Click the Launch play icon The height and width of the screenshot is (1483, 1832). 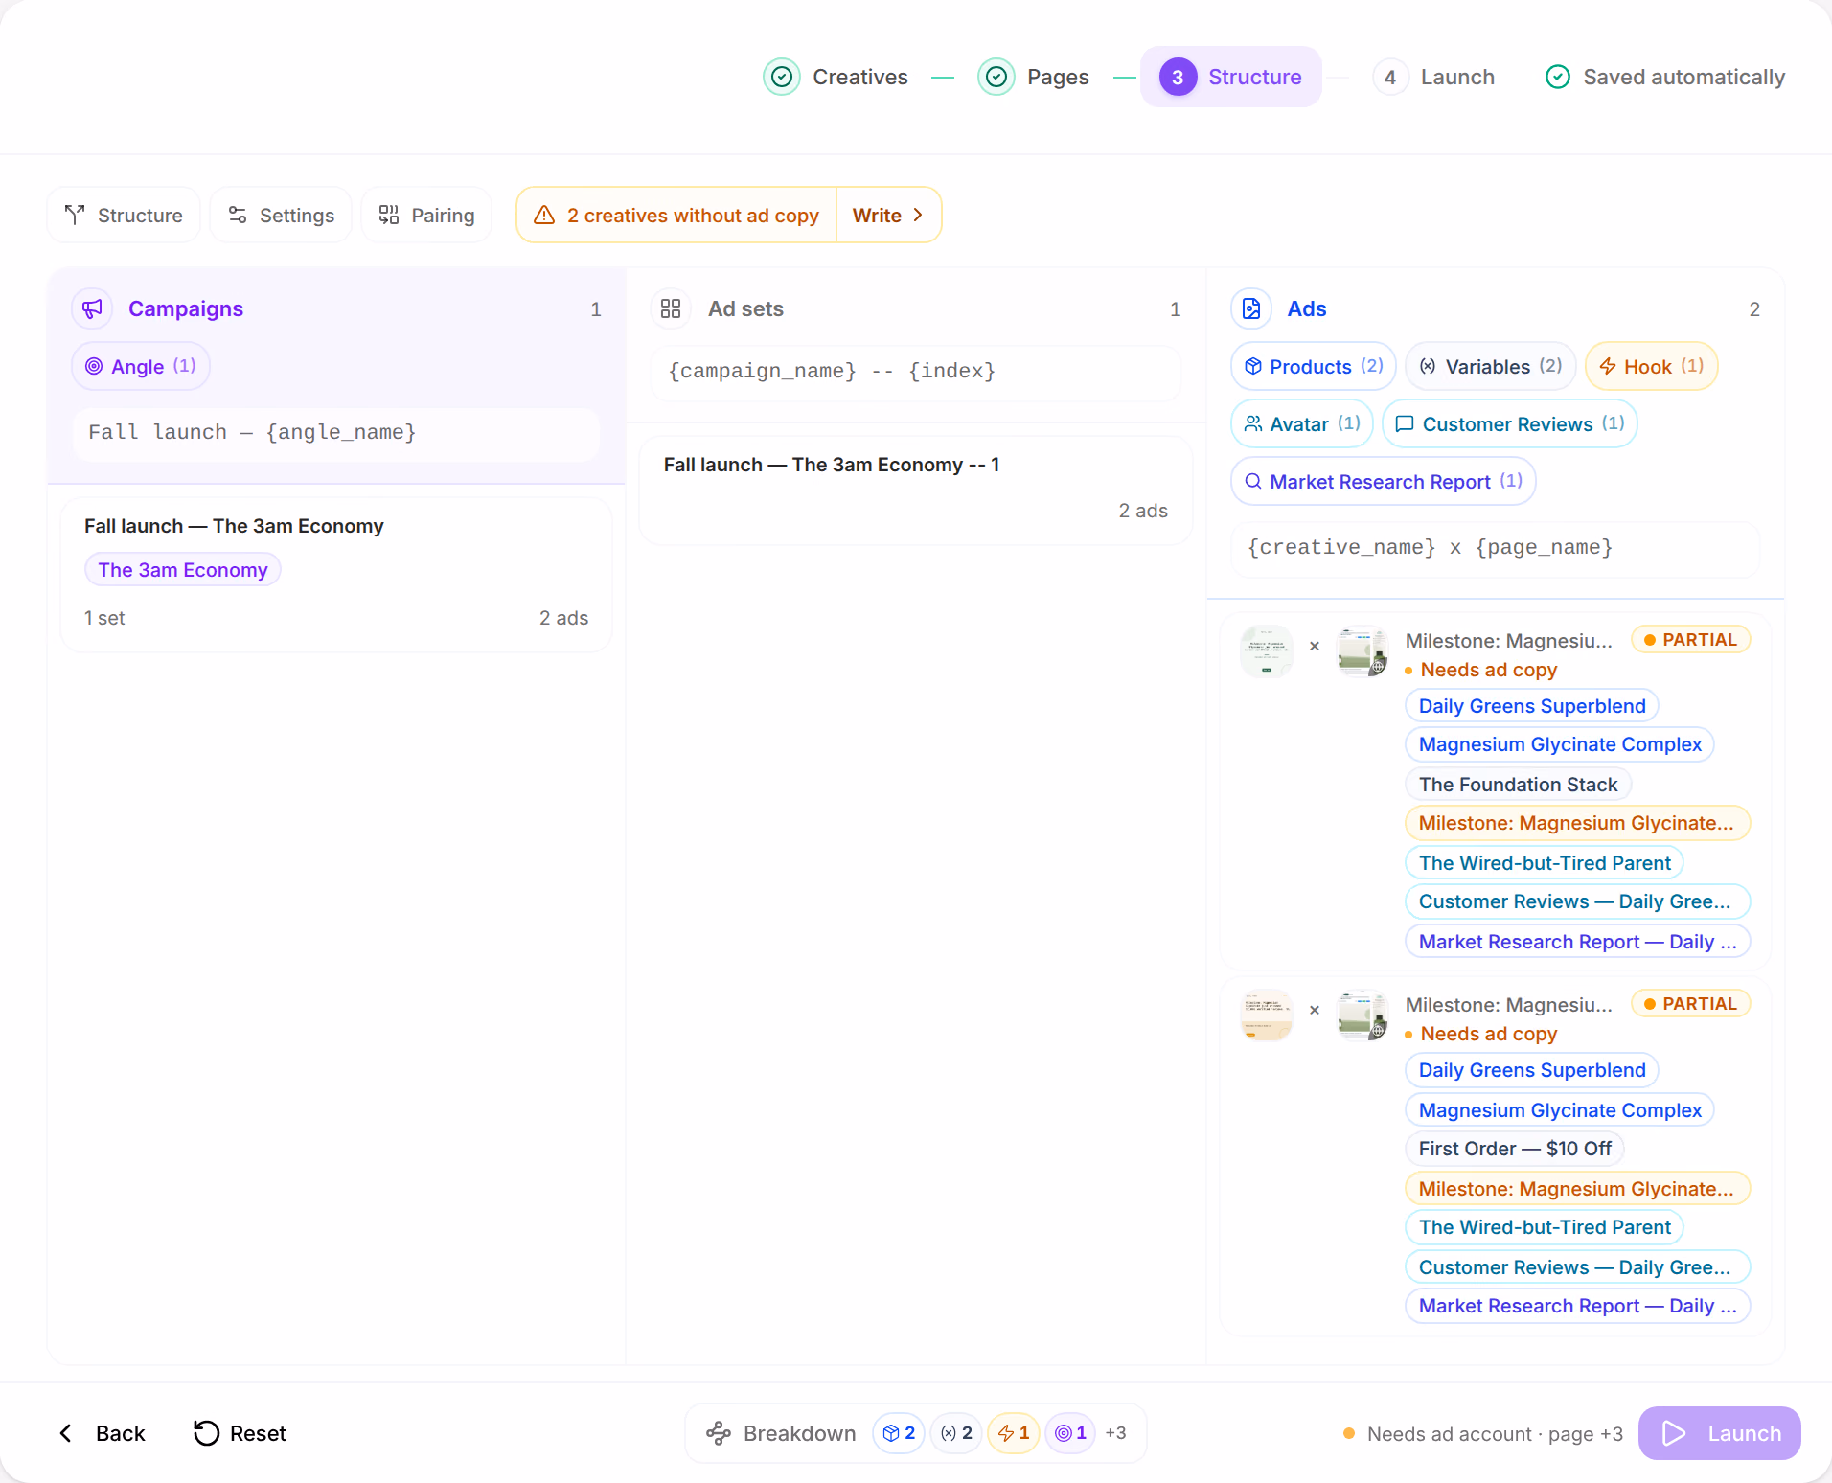[x=1674, y=1433]
